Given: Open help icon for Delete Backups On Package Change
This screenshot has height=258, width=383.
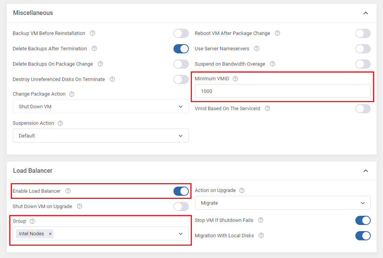Looking at the screenshot, I should pyautogui.click(x=100, y=64).
